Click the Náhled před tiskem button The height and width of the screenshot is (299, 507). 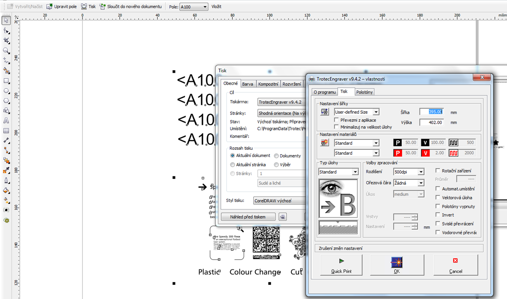coord(248,217)
